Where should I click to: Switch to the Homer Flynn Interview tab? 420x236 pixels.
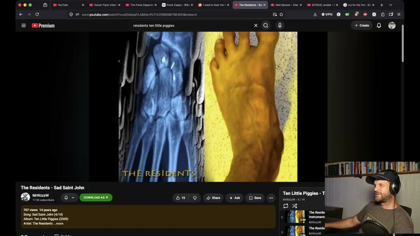(x=105, y=5)
